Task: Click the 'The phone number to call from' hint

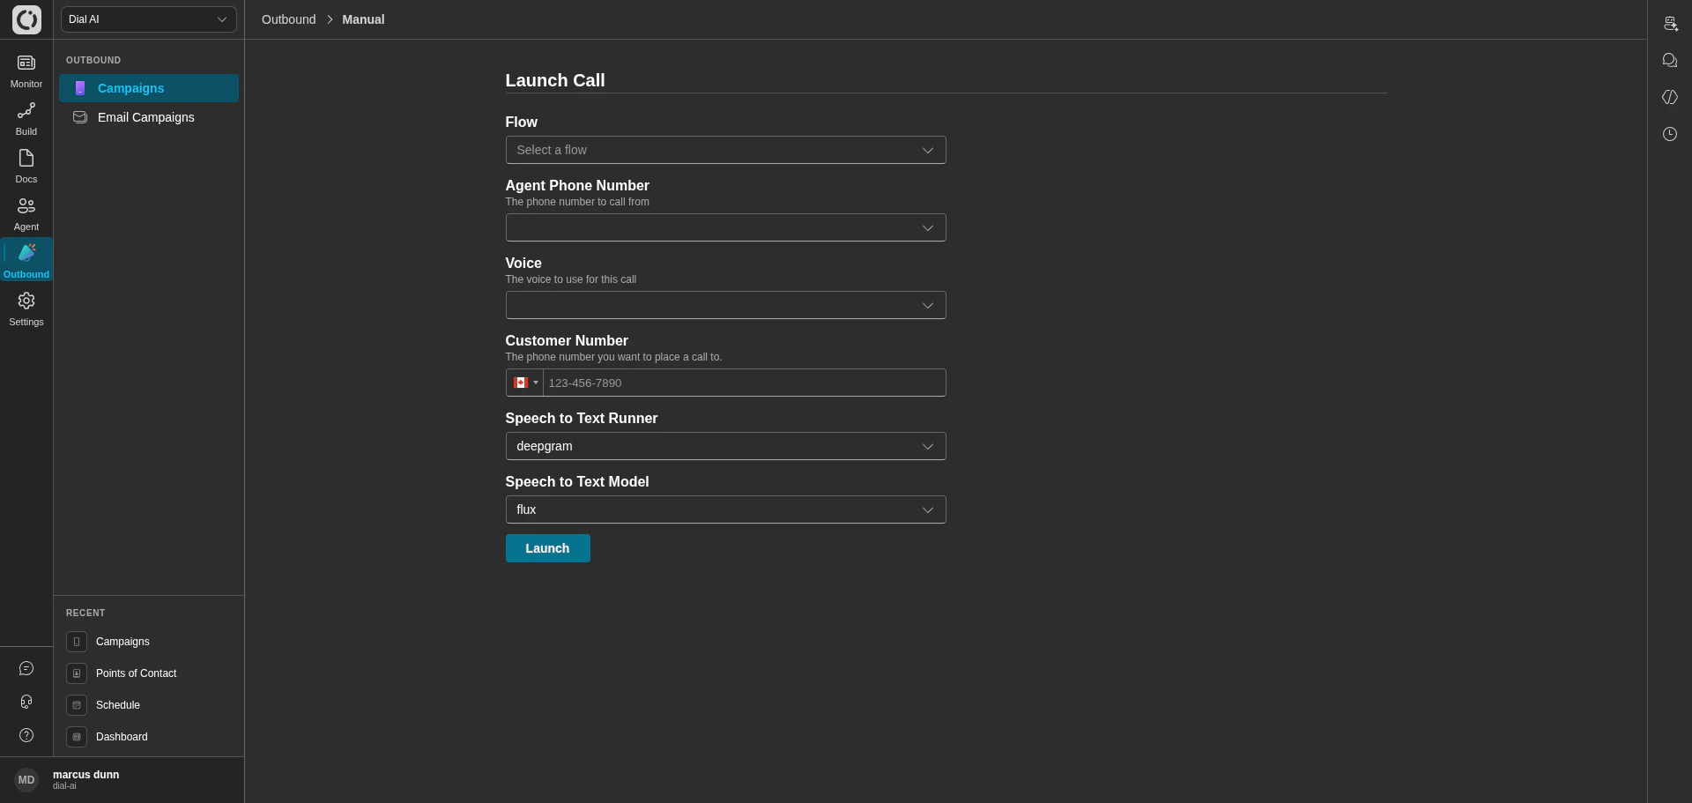Action: point(577,202)
